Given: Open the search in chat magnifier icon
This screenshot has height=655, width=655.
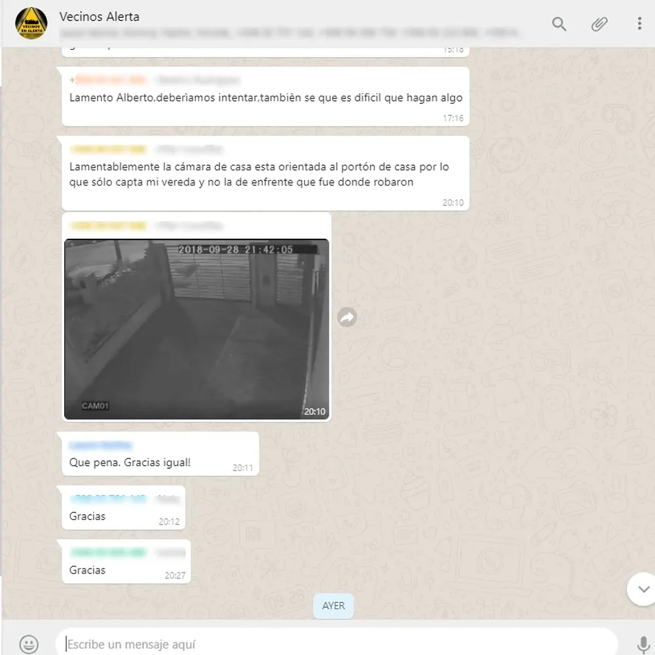Looking at the screenshot, I should tap(559, 24).
